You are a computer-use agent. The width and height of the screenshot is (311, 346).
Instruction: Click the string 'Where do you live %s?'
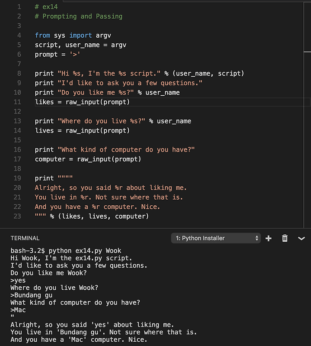tap(101, 121)
